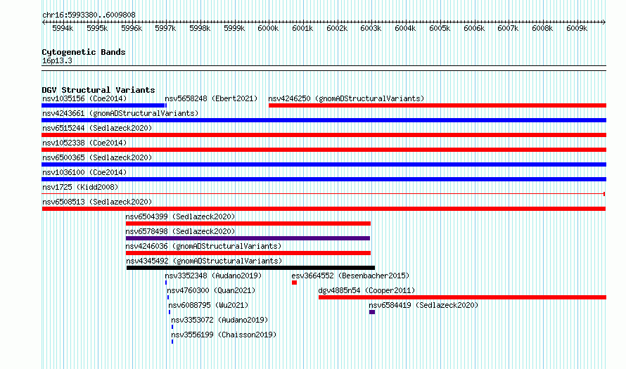The height and width of the screenshot is (369, 626).
Task: Select the small purple nsv6584419 marker
Action: (372, 312)
